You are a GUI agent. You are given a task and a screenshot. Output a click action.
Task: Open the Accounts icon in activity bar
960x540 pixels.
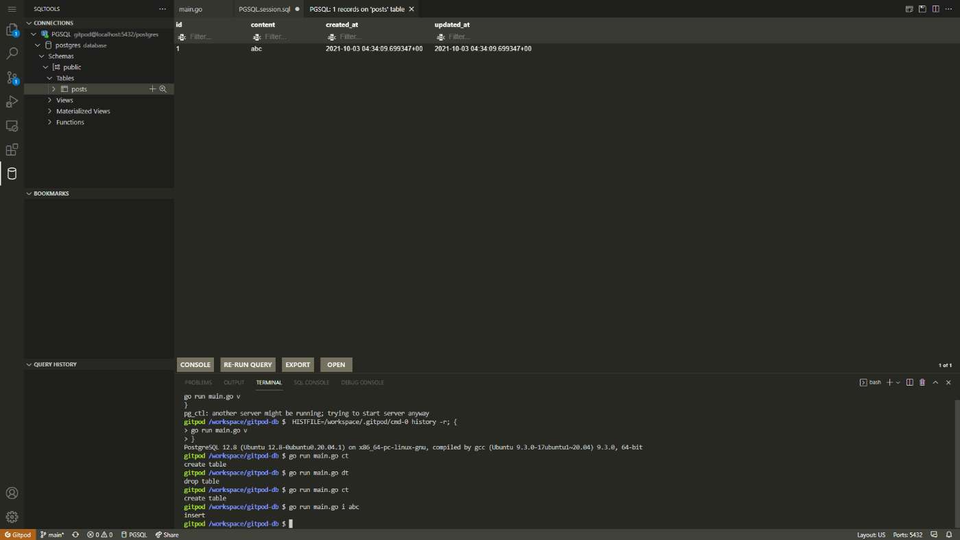12,493
